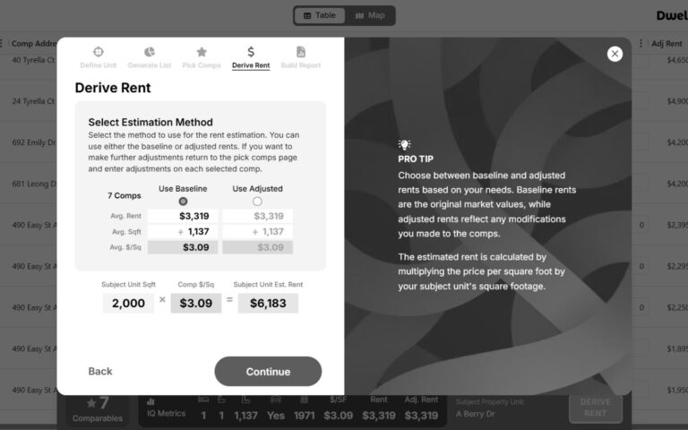Click the baseline Avg. Rent value

[x=183, y=216]
